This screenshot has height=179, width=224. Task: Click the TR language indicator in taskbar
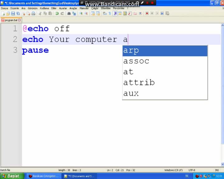click(187, 176)
